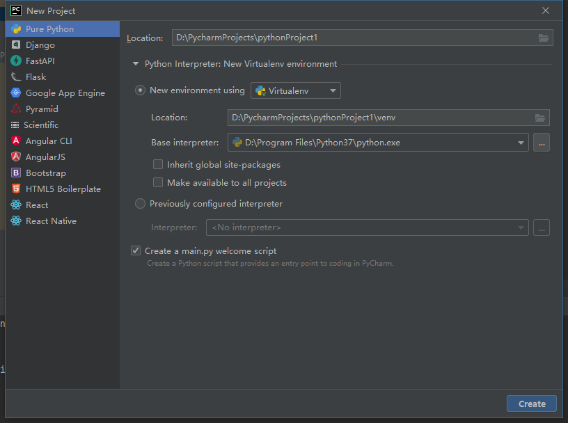This screenshot has height=423, width=568.
Task: Select Django project type
Action: 63,45
